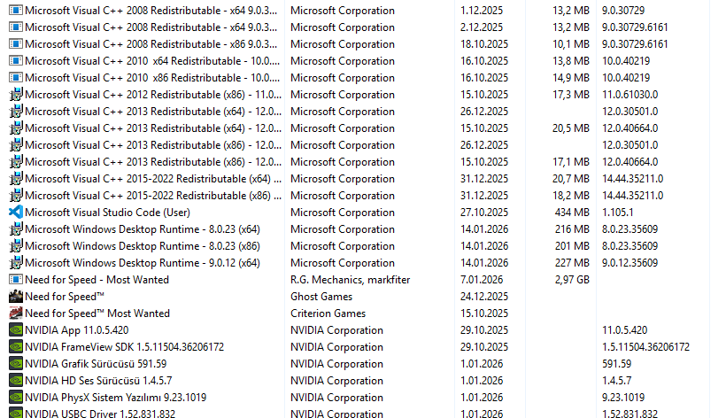The height and width of the screenshot is (418, 726).
Task: Click the Desktop Runtime 8.0.23 (x64) icon
Action: tap(16, 229)
